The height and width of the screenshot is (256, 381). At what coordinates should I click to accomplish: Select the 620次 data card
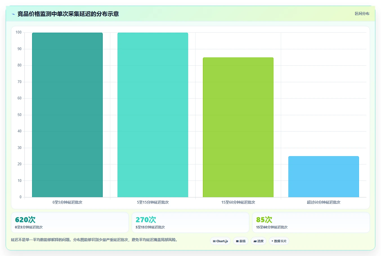coord(70,222)
